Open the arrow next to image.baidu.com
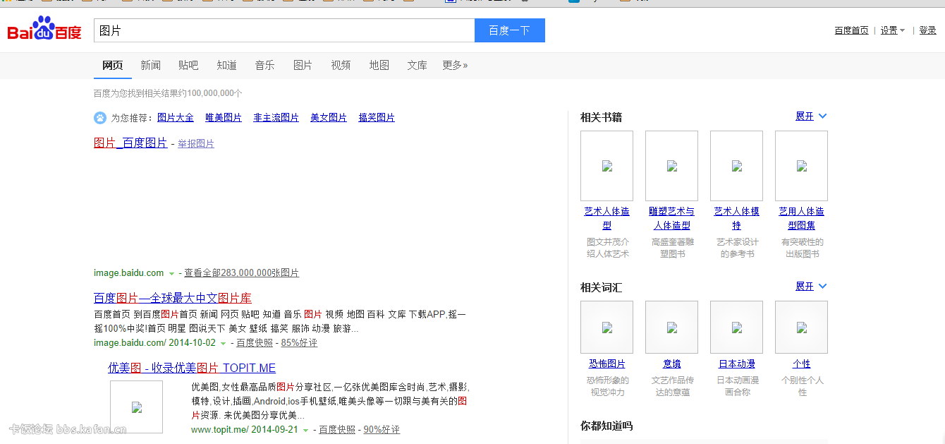Image resolution: width=945 pixels, height=444 pixels. (x=171, y=274)
